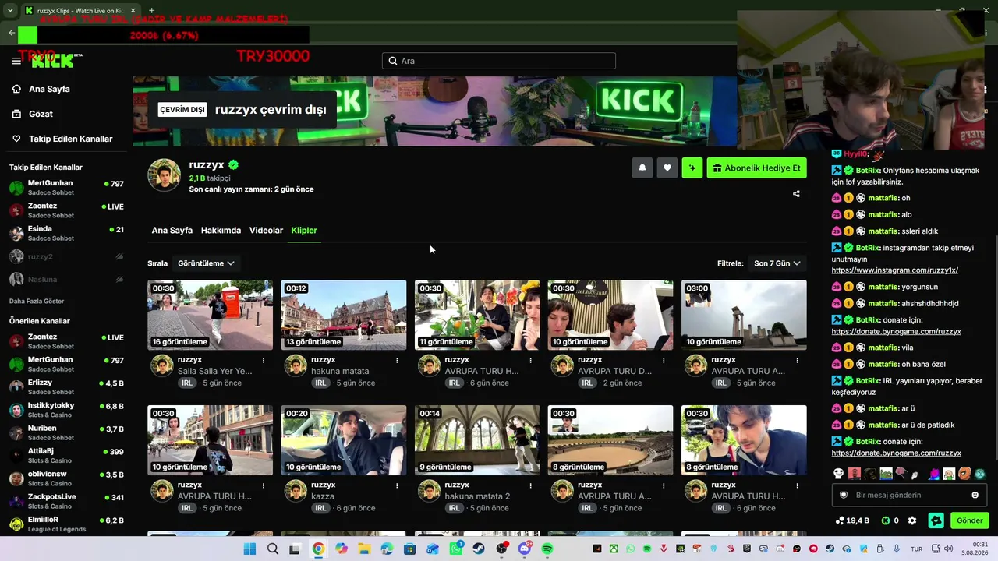Expand Daha Fazla Göster in sidebar

[x=37, y=301]
